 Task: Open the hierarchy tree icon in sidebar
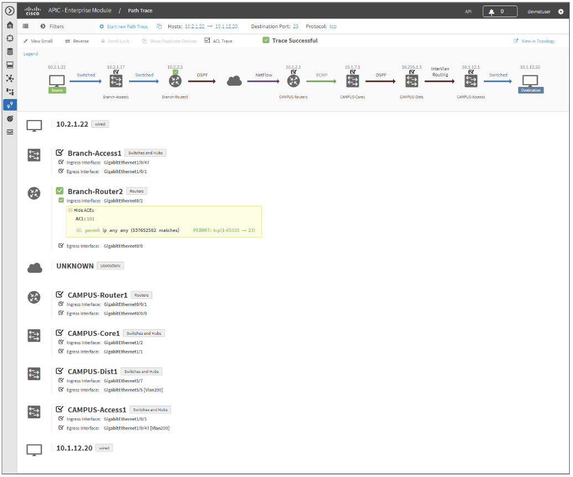click(x=10, y=92)
